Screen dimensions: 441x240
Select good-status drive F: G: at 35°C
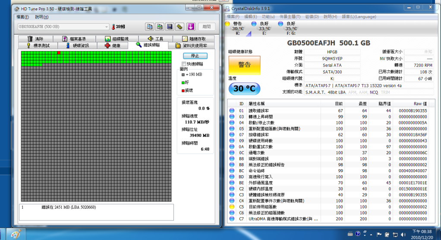coord(289,28)
